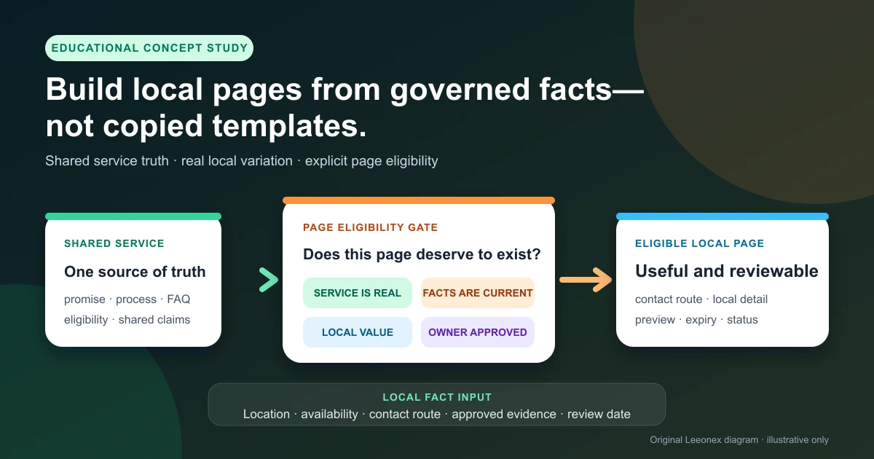The image size is (874, 459).
Task: Select 'local detail' in Eligible Local Page card
Action: coord(740,299)
